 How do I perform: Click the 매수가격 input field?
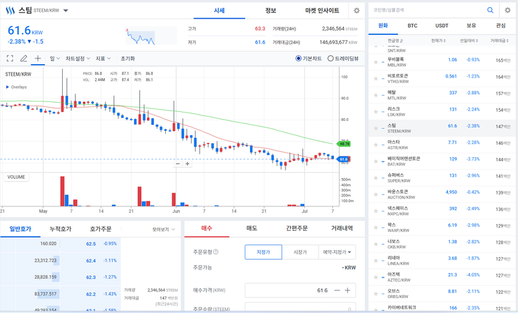(300, 290)
